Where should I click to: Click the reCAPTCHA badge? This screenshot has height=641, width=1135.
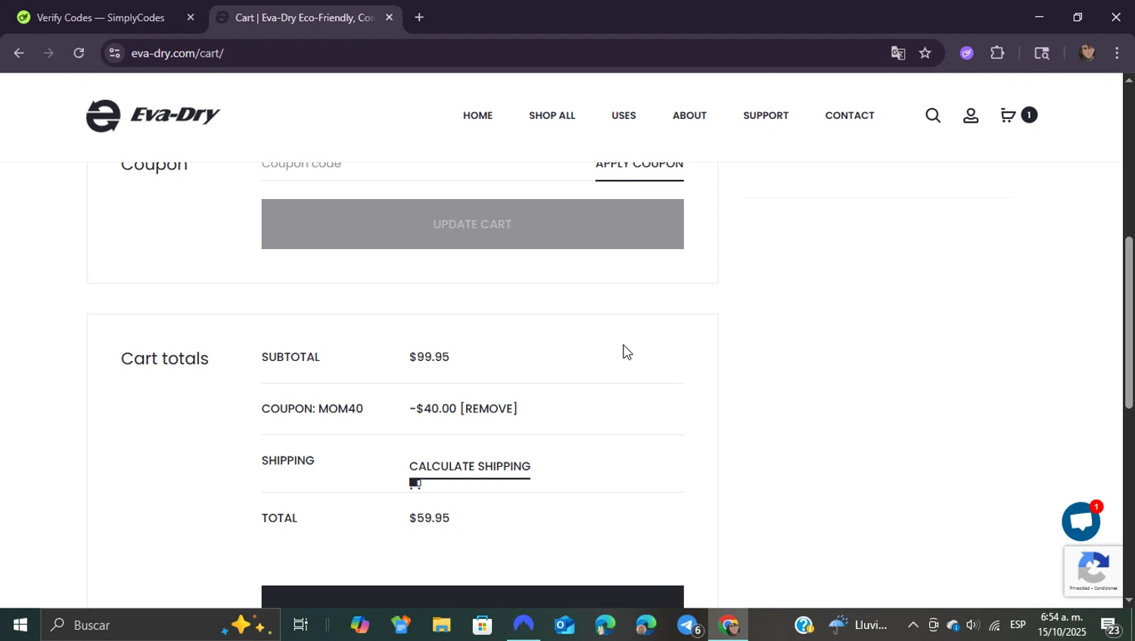1093,571
